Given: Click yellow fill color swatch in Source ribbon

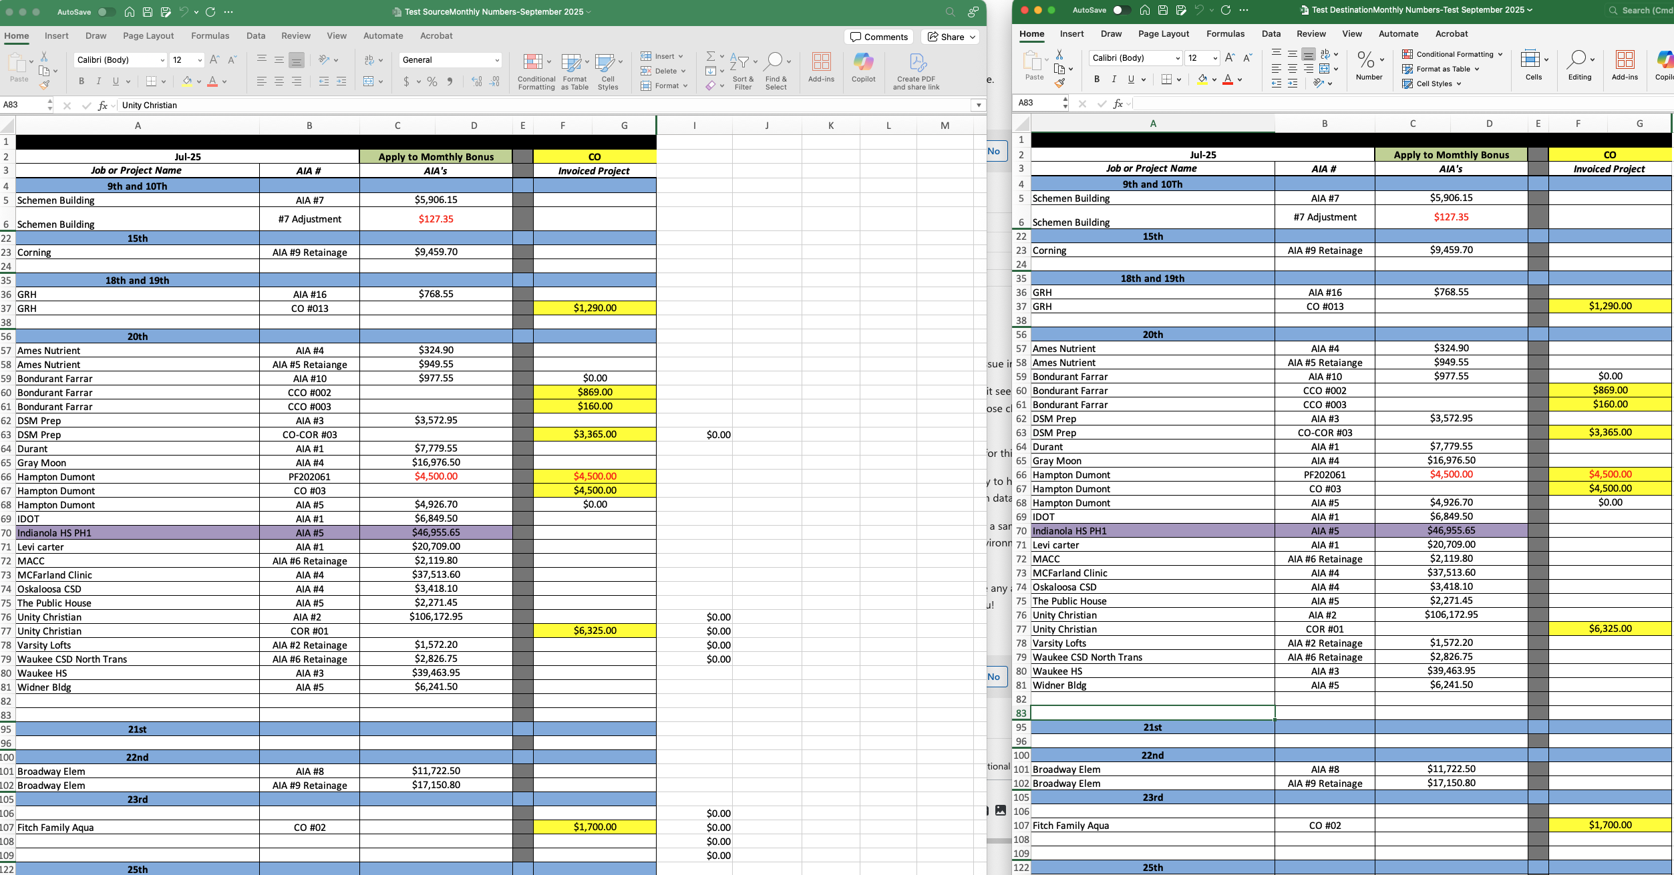Looking at the screenshot, I should click(187, 81).
